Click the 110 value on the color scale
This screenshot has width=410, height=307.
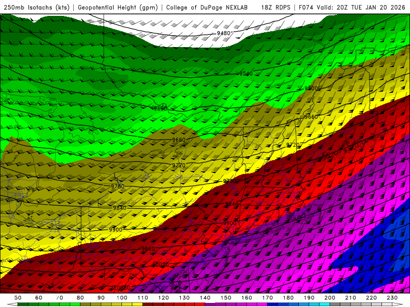(x=143, y=298)
